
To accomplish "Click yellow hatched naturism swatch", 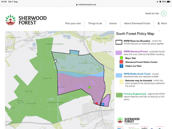I will pyautogui.click(x=121, y=82).
